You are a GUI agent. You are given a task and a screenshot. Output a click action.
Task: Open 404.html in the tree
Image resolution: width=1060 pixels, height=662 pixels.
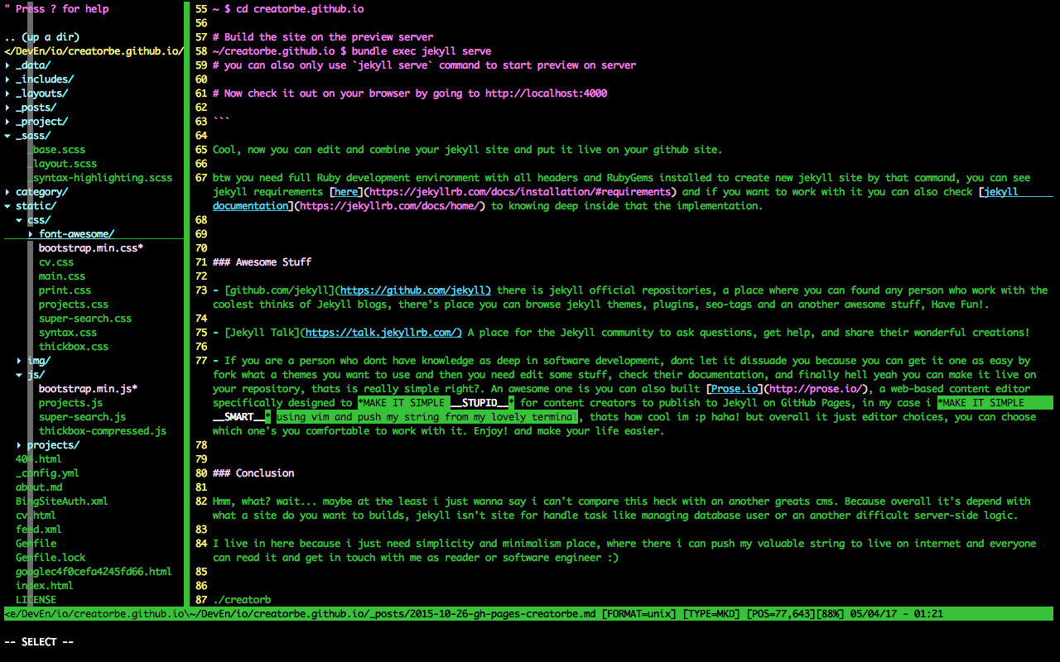(39, 459)
